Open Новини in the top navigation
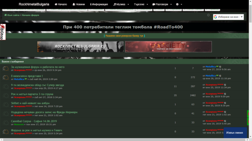 [x=78, y=4]
